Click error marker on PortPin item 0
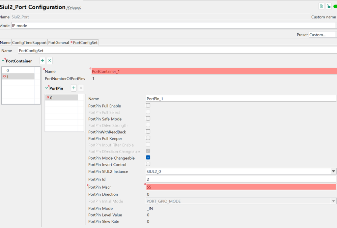The width and height of the screenshot is (337, 228). tap(48, 97)
